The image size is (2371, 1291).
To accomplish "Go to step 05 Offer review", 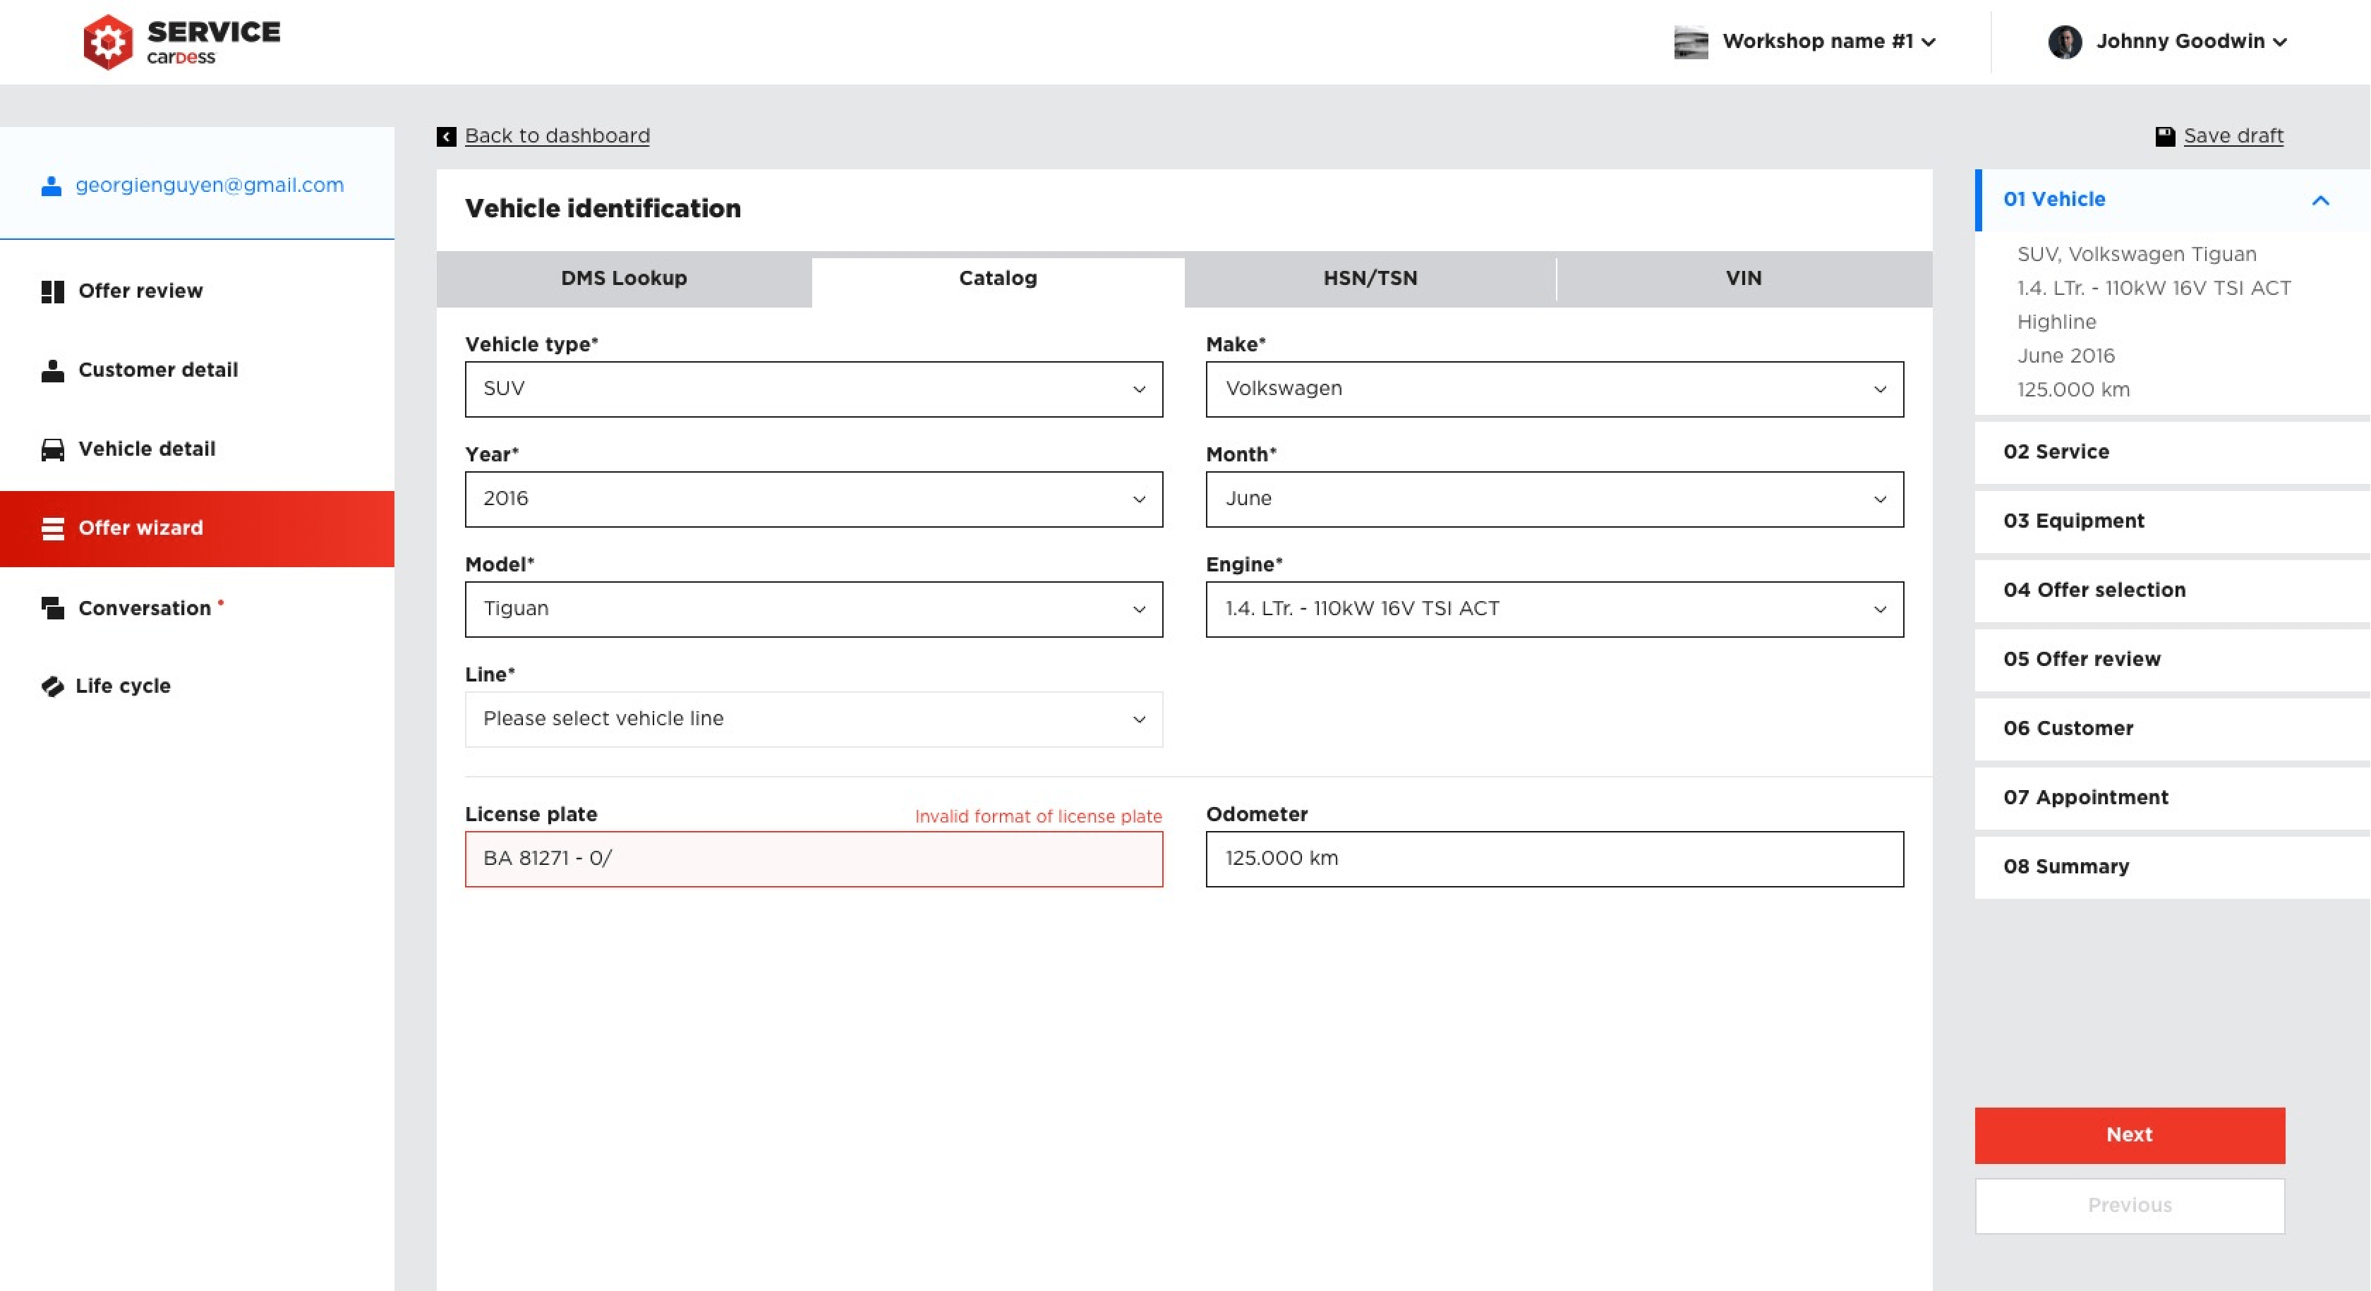I will coord(2172,660).
